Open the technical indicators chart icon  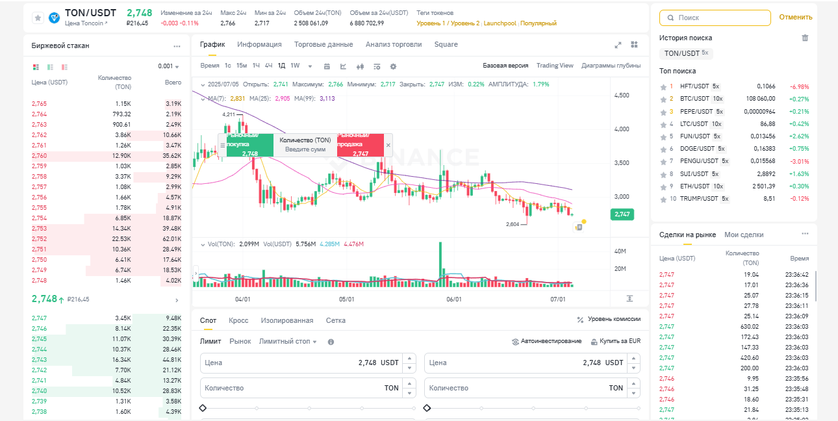pyautogui.click(x=343, y=66)
